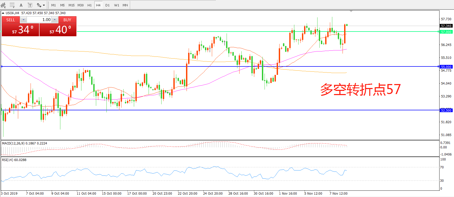Viewport: 454px width, 197px height.
Task: Select the Text tool
Action: point(21,5)
